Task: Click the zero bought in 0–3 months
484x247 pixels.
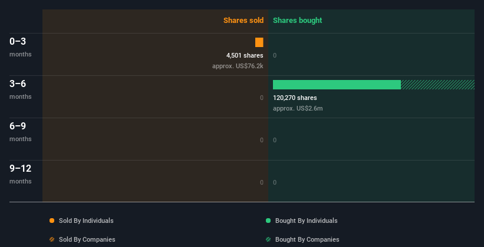Action: pos(275,55)
